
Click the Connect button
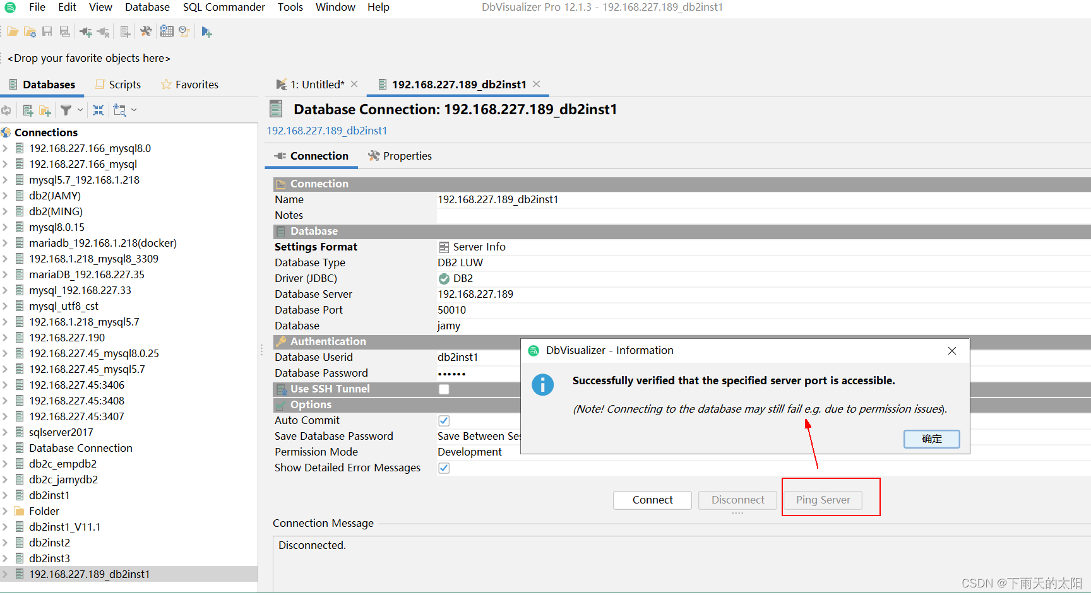[652, 500]
